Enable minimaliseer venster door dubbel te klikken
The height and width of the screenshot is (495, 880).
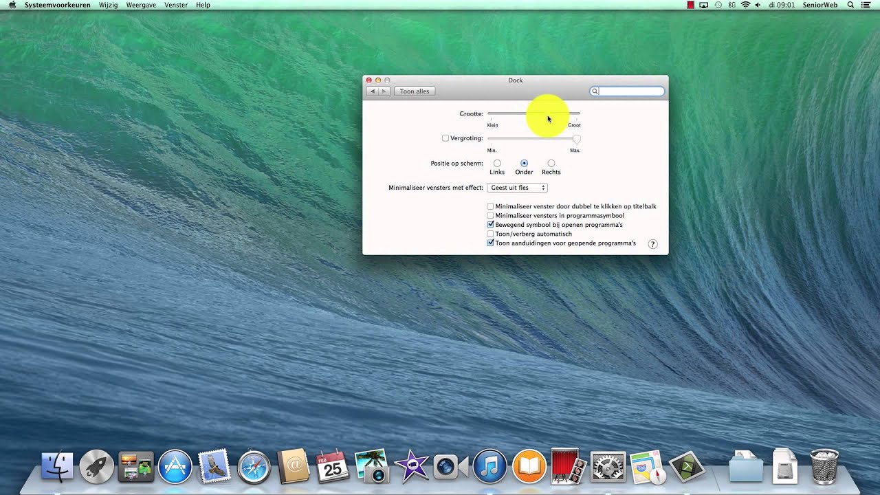tap(490, 206)
